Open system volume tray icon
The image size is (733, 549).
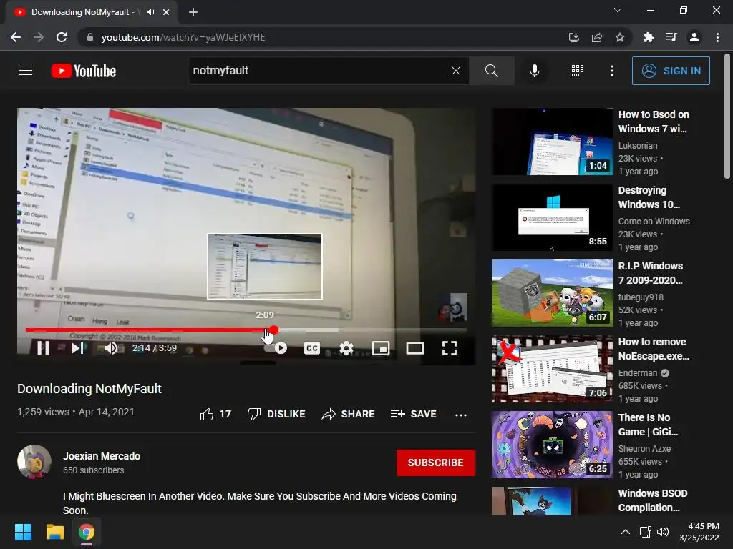pos(662,532)
